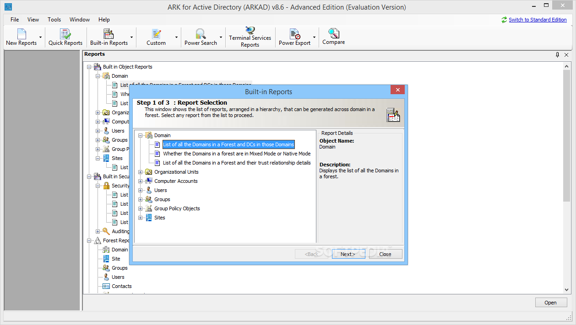Expand Organizational Units in the dialog

click(141, 172)
